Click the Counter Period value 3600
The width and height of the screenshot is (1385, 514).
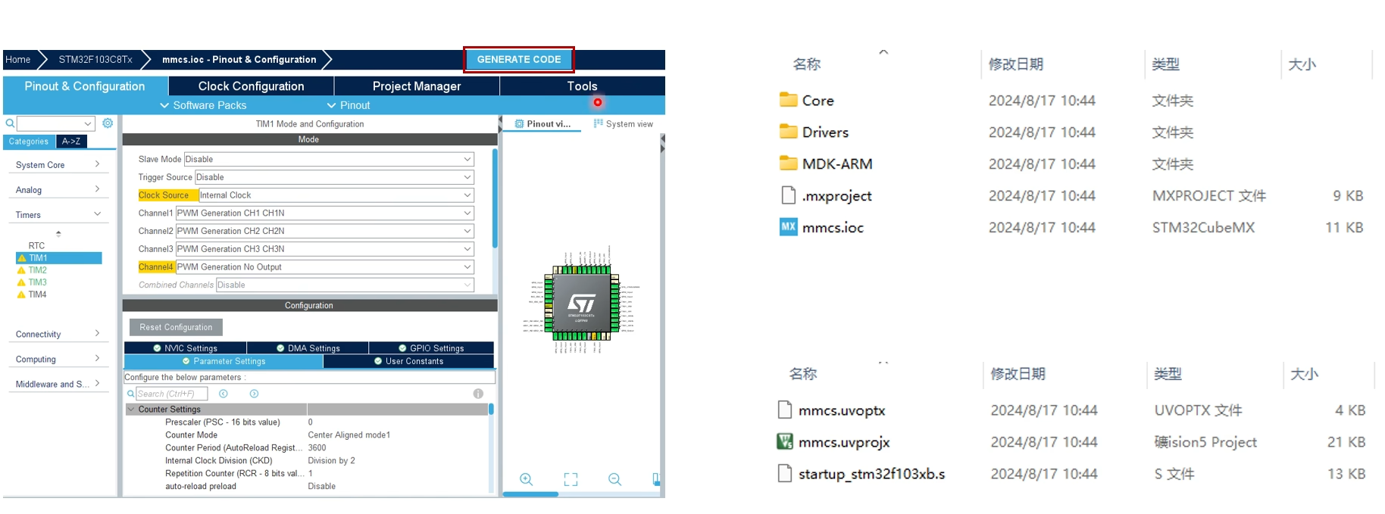click(317, 447)
